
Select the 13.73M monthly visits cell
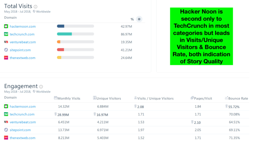(64, 130)
